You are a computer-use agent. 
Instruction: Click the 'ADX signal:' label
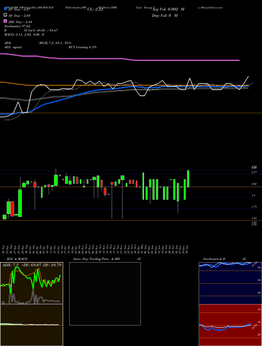13,47
